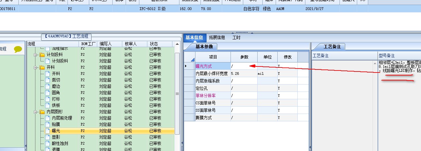This screenshot has height=151, width=421.
Task: Sort by the 编写人 column header
Action: coord(110,44)
